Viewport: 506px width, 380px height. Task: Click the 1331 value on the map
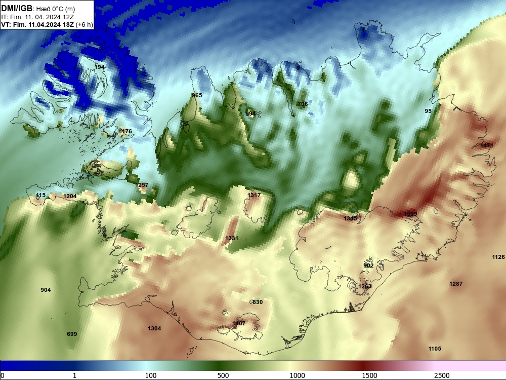tap(232, 238)
